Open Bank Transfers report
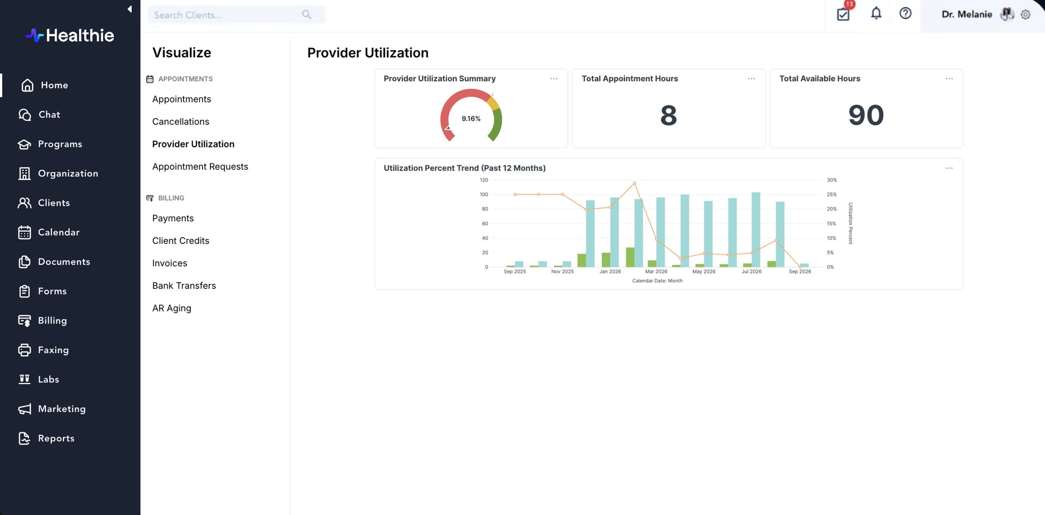 click(184, 286)
